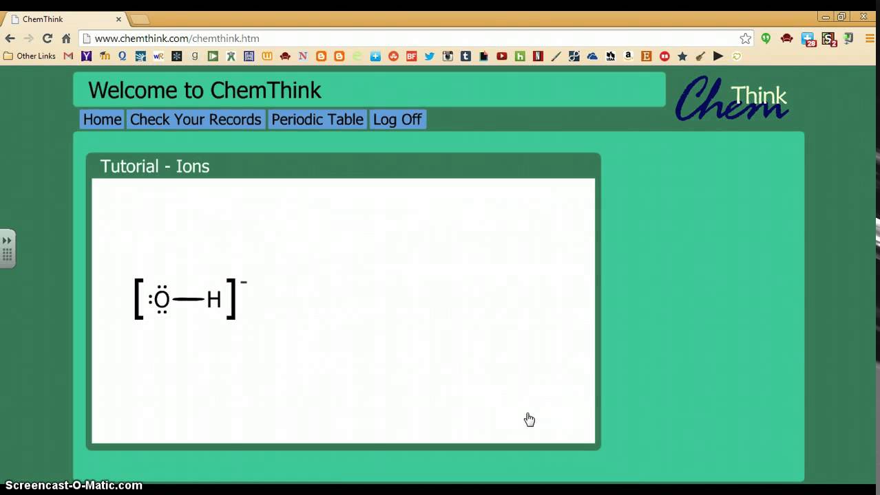This screenshot has width=880, height=495.
Task: Open a new tab
Action: point(140,19)
